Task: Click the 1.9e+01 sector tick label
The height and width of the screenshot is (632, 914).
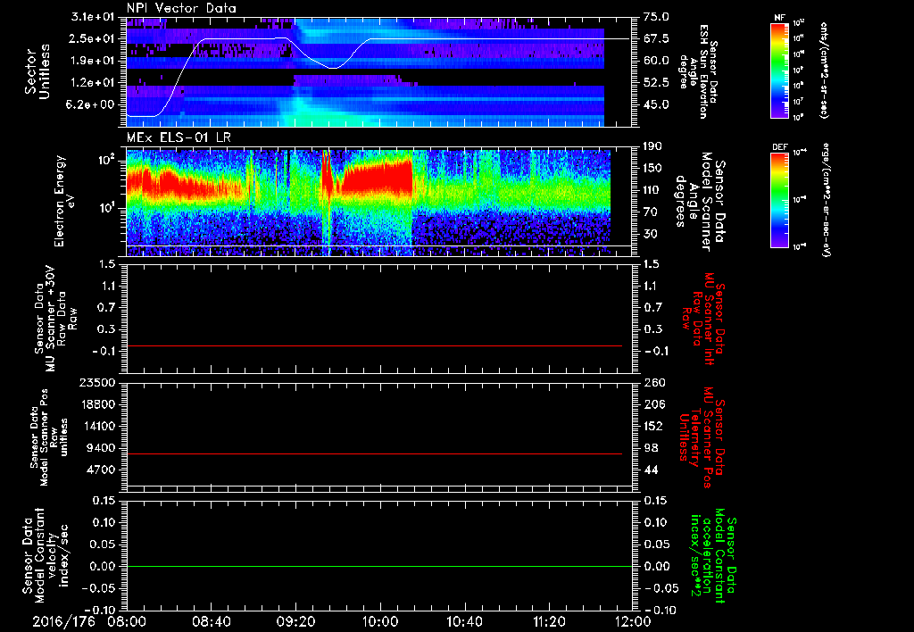Action: tap(93, 61)
